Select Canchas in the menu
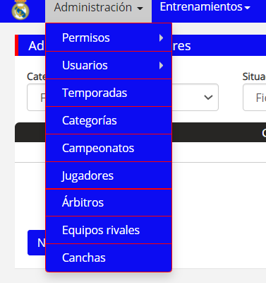 109,258
